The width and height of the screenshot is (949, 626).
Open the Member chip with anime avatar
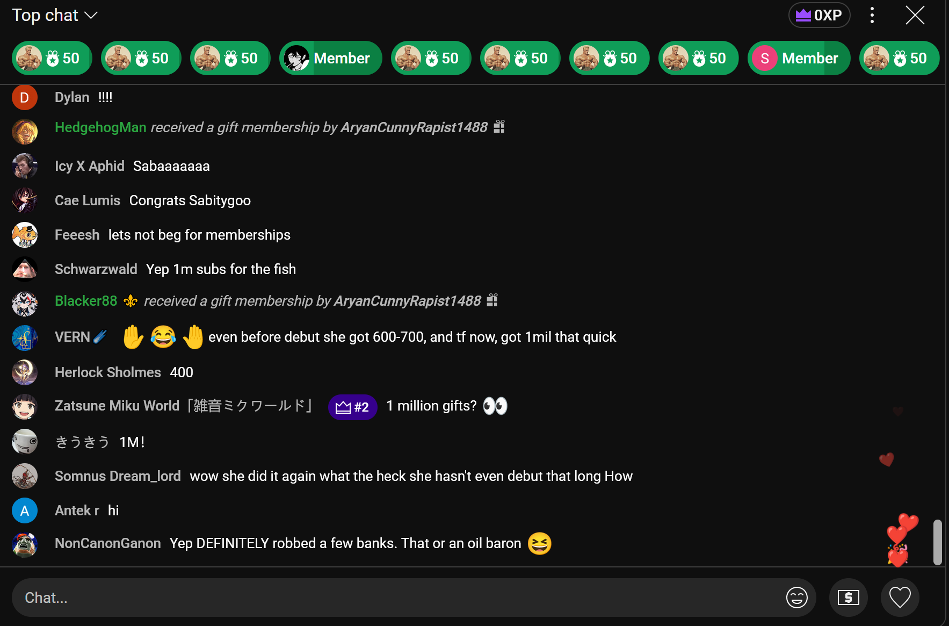pyautogui.click(x=330, y=58)
